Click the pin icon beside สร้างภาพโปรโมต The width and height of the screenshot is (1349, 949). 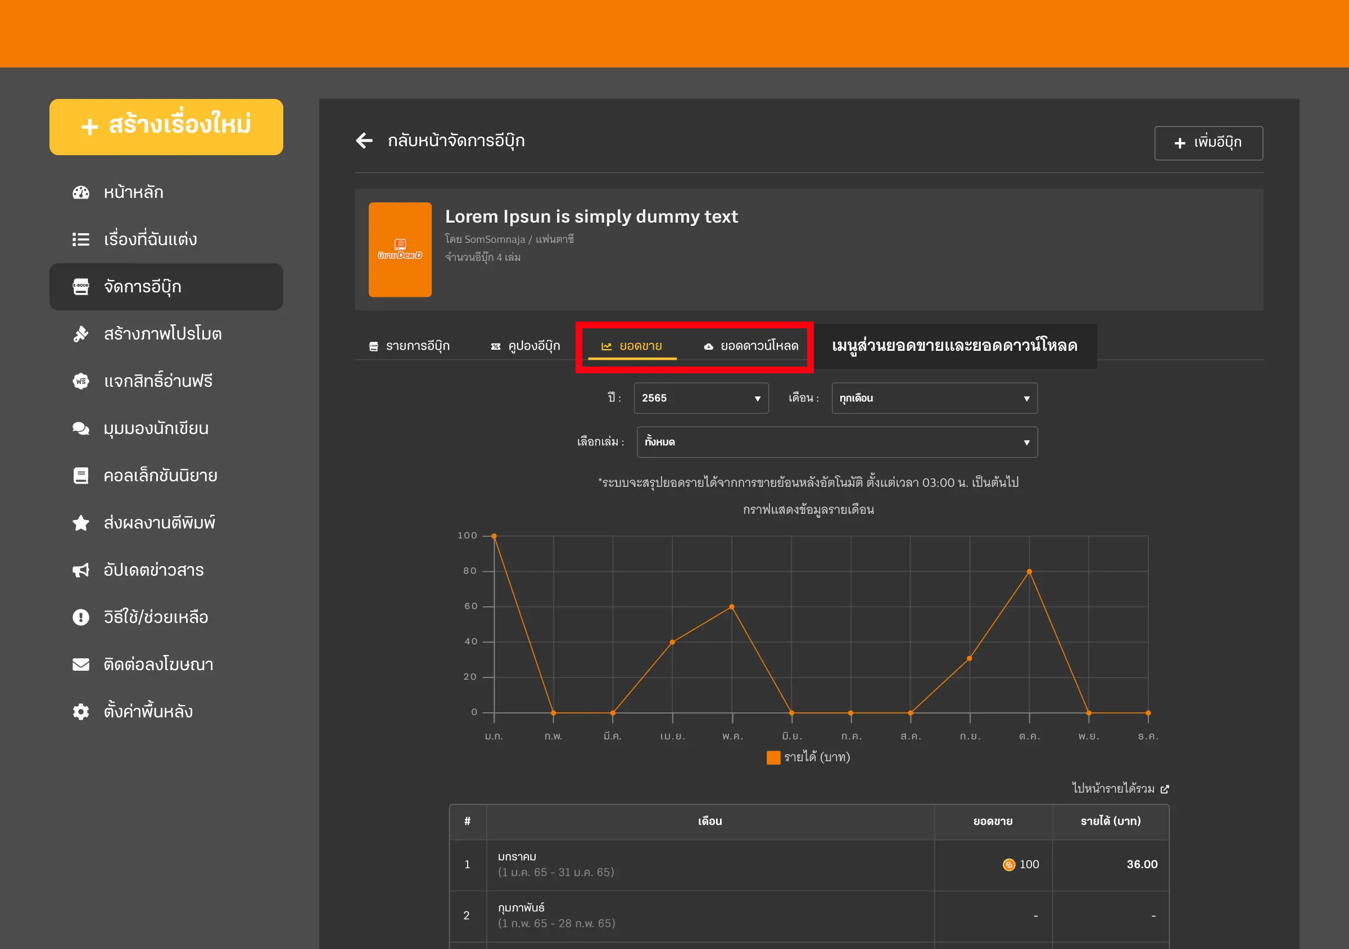click(x=80, y=334)
